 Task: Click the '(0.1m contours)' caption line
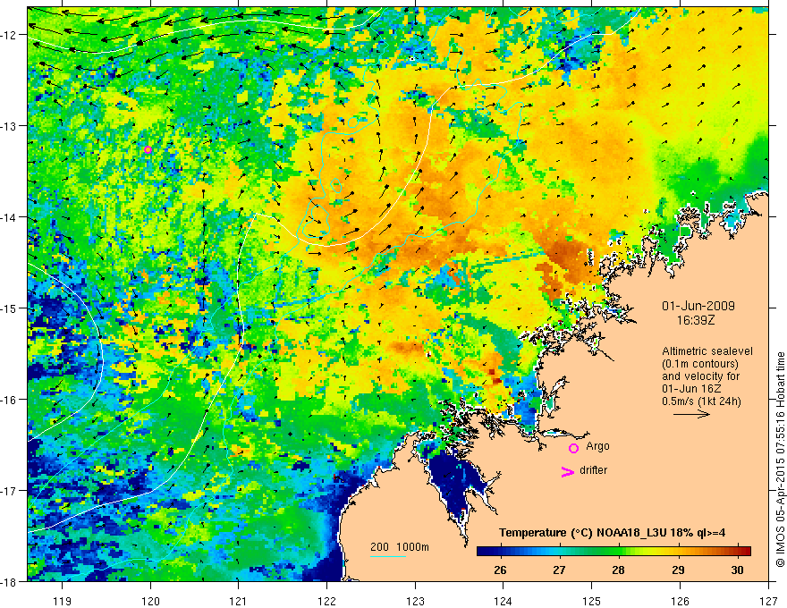point(700,364)
